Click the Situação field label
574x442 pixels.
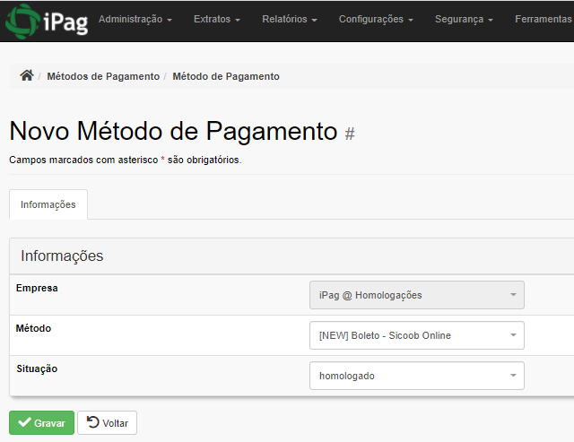point(37,368)
